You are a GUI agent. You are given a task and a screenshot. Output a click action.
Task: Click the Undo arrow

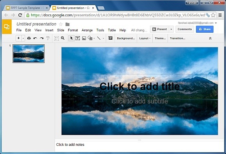(x=35, y=38)
